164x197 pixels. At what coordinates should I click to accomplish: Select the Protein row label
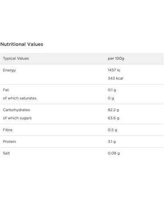tap(9, 141)
